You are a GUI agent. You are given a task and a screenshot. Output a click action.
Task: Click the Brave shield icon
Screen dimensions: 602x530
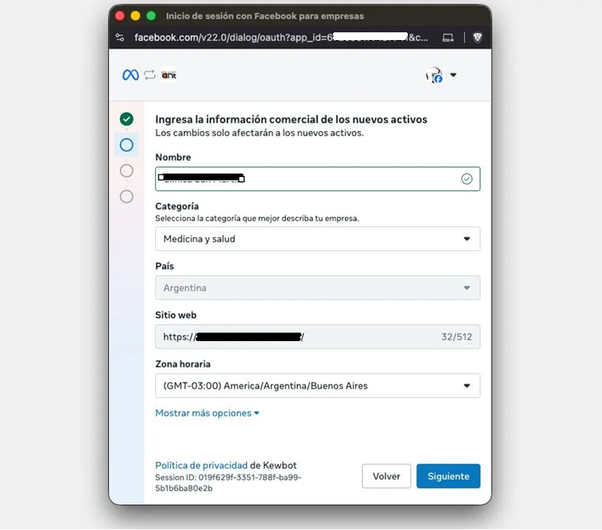tap(477, 37)
